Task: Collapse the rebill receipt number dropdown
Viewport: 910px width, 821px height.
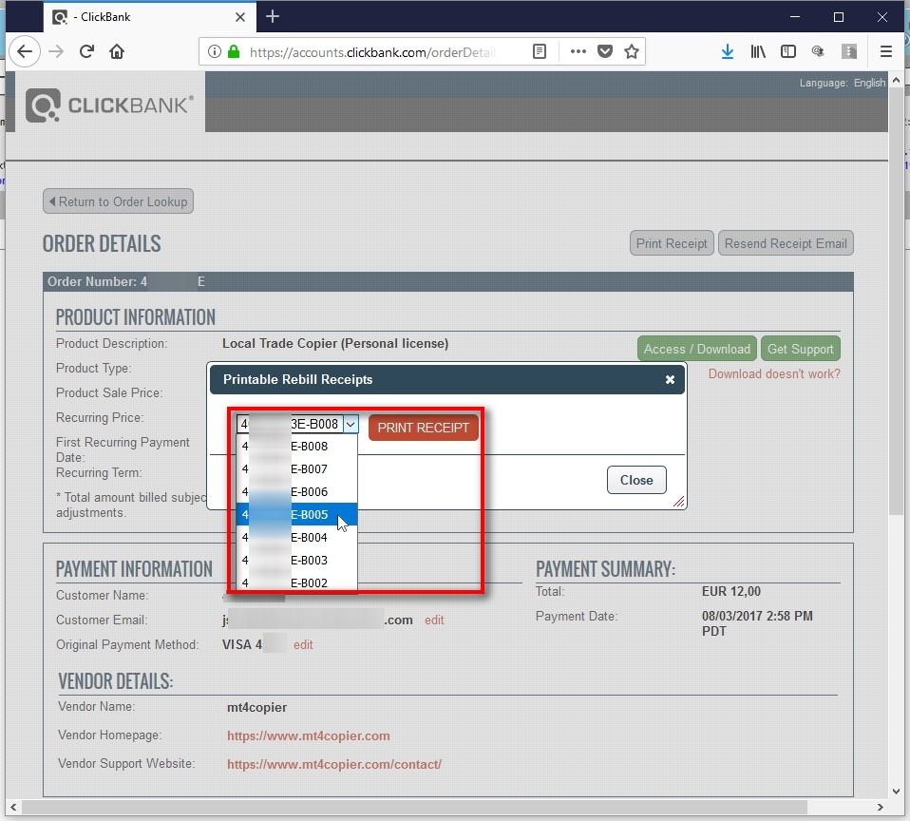Action: [x=350, y=425]
